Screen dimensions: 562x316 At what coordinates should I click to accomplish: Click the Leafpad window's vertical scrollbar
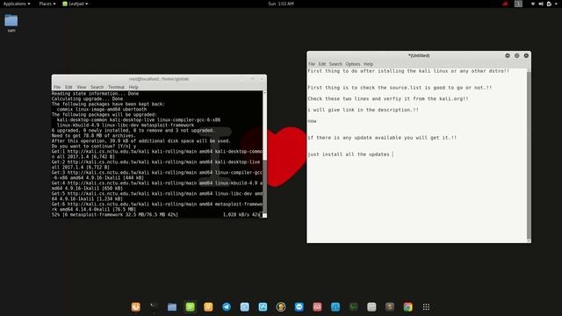click(529, 155)
